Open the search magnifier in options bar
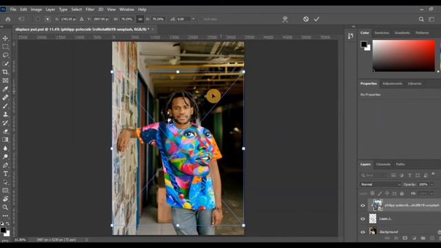Viewport: 441px width, 248px height. coord(421,19)
